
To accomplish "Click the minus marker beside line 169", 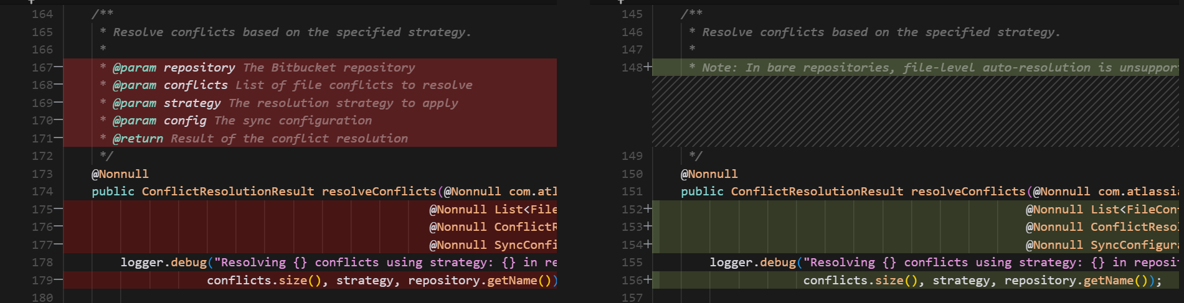I will pyautogui.click(x=59, y=103).
